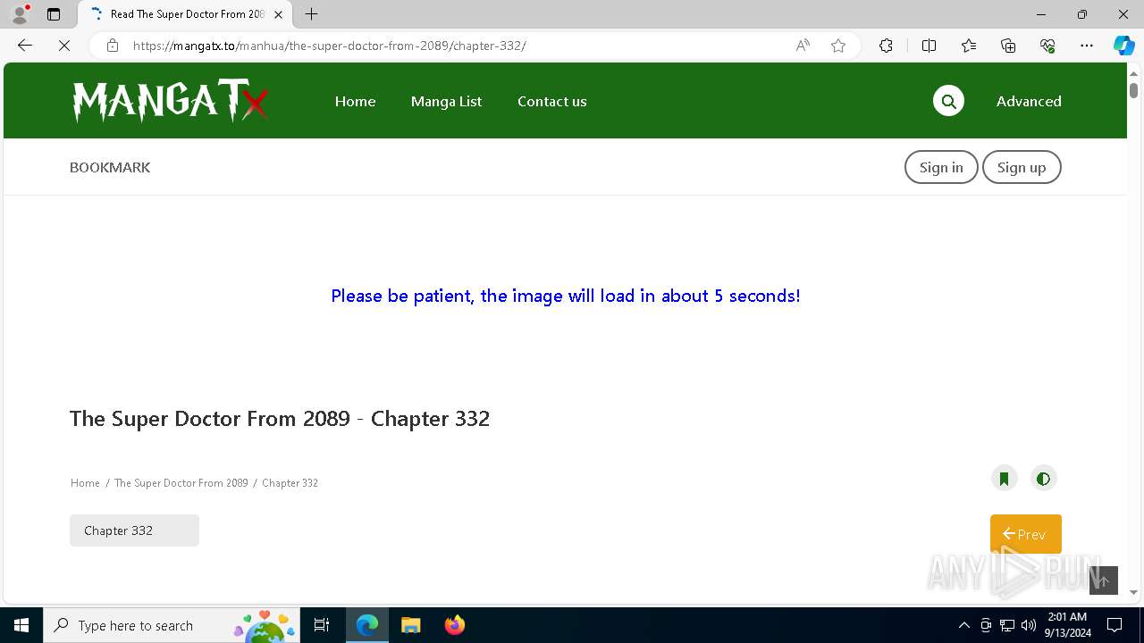View site information lock icon
This screenshot has height=643, width=1144.
[x=113, y=46]
